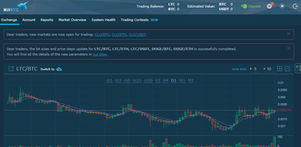
Task: Open the System Health tab
Action: 103,20
